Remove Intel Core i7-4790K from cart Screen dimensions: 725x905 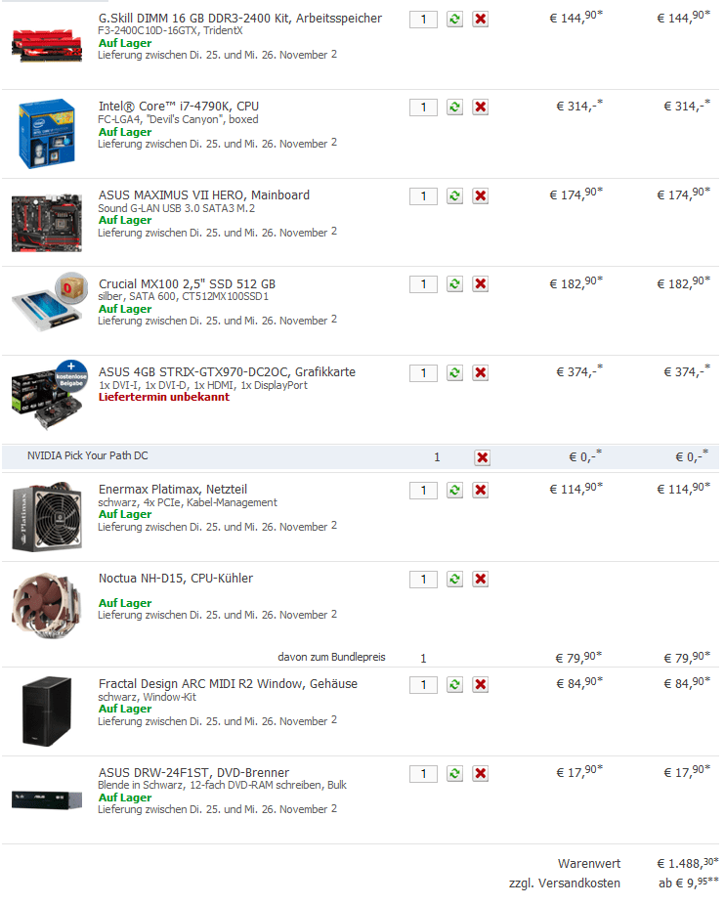click(481, 108)
